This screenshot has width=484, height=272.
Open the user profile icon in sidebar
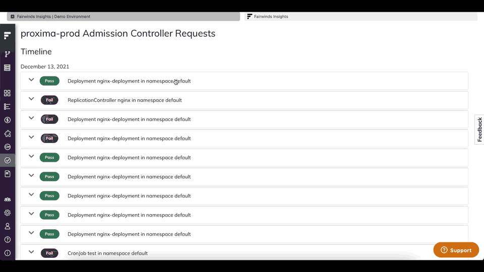click(x=8, y=226)
